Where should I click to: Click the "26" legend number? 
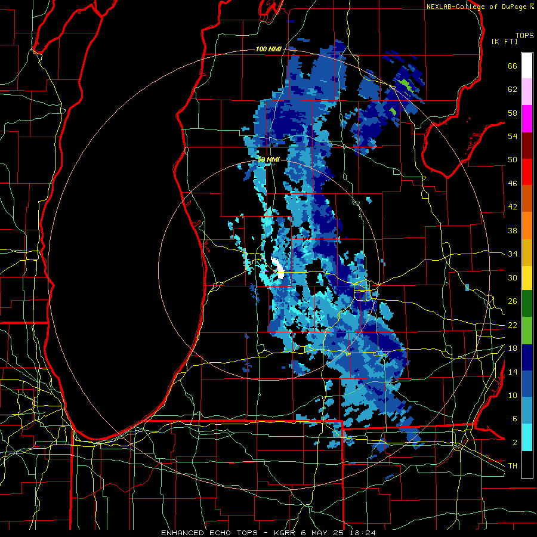513,301
